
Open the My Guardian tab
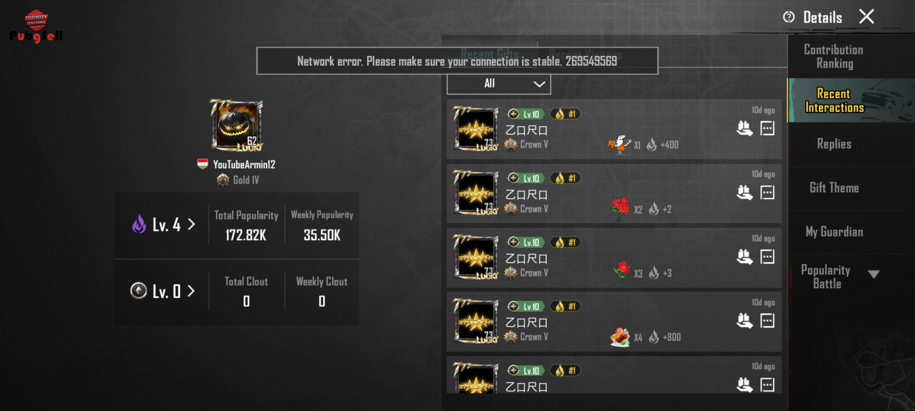[834, 232]
